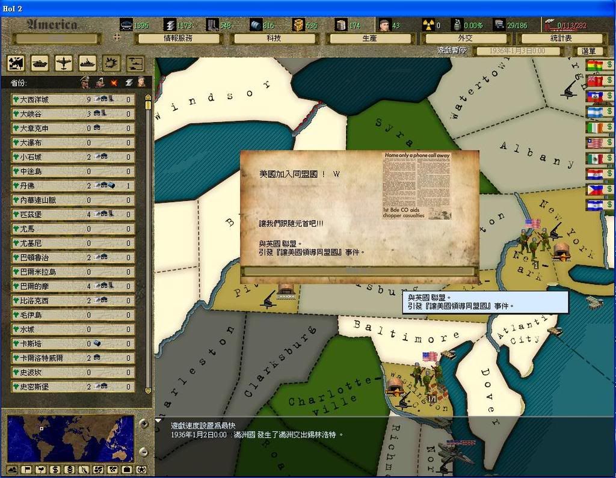The width and height of the screenshot is (616, 478).
Task: Open the land units tank icon tab
Action: [x=40, y=63]
